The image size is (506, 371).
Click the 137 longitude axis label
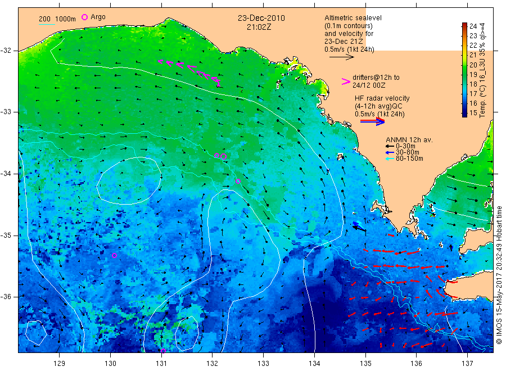[467, 364]
